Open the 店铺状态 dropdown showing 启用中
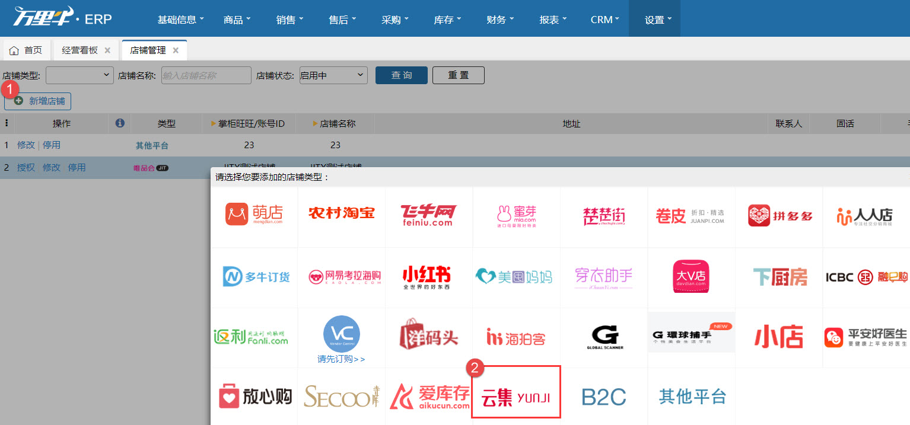This screenshot has height=425, width=910. pyautogui.click(x=333, y=75)
